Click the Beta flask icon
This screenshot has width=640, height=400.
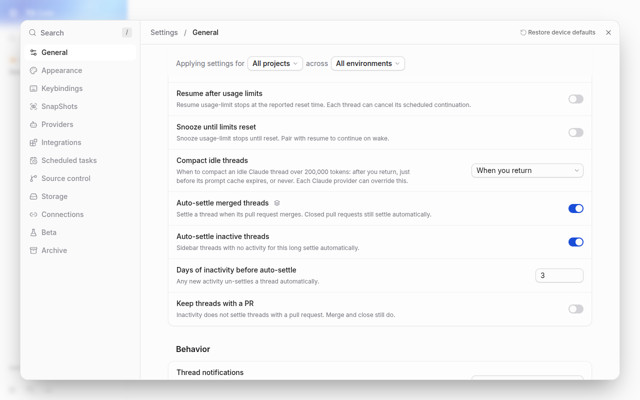coord(33,232)
